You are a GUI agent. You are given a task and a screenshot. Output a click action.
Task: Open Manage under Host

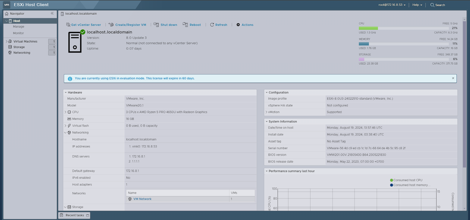[19, 27]
